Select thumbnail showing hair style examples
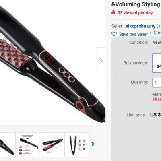 point(28,144)
